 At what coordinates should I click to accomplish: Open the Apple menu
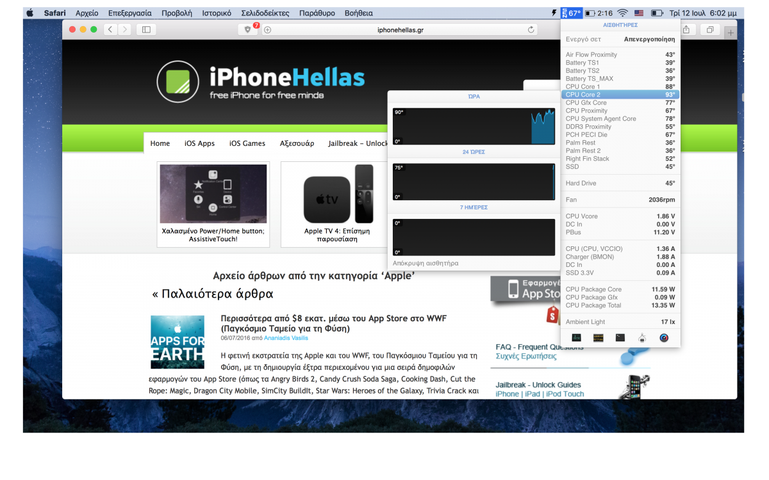(29, 13)
